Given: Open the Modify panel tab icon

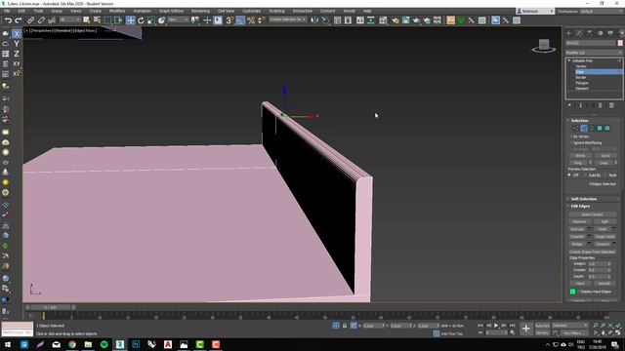Looking at the screenshot, I should [x=579, y=33].
